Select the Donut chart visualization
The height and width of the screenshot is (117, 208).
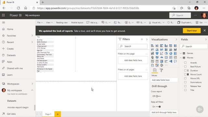[x=171, y=53]
